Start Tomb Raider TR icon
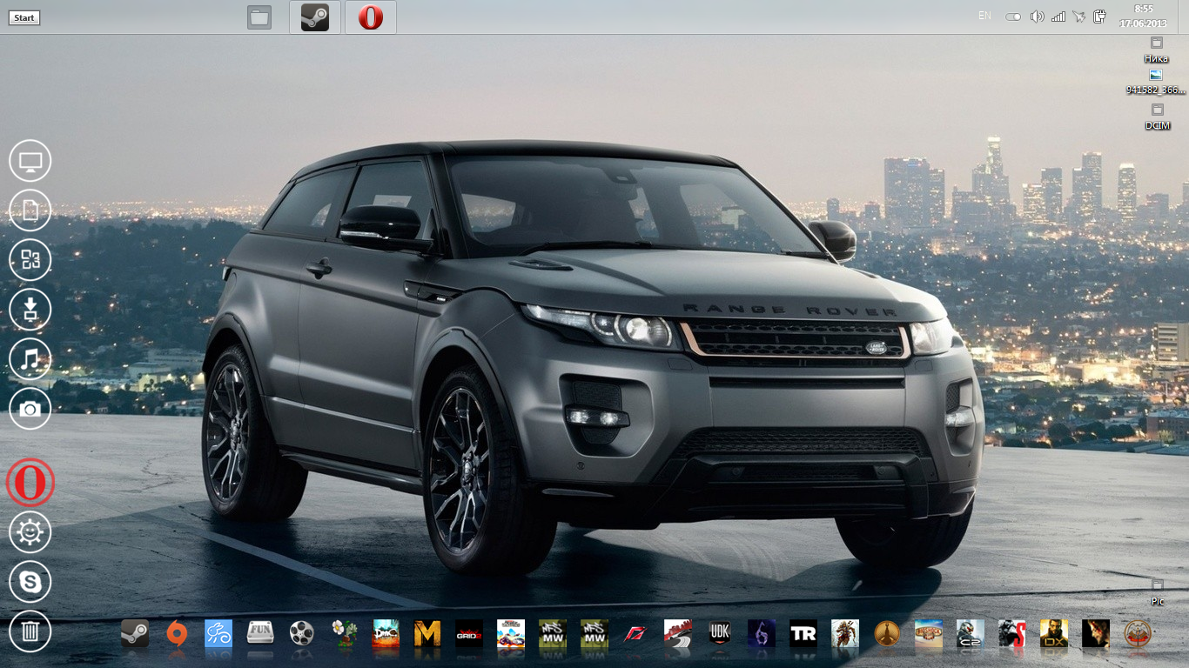Image resolution: width=1189 pixels, height=668 pixels. 803,633
